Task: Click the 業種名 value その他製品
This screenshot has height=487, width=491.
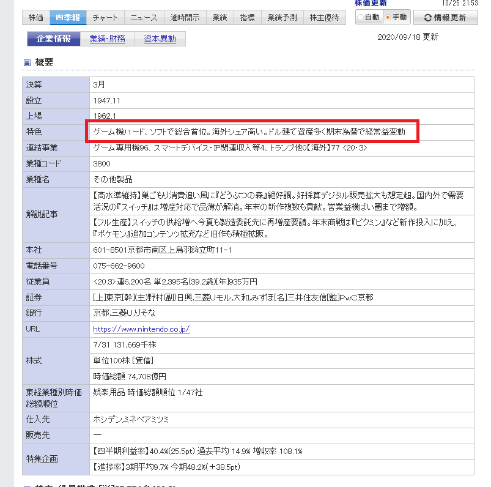Action: point(113,180)
